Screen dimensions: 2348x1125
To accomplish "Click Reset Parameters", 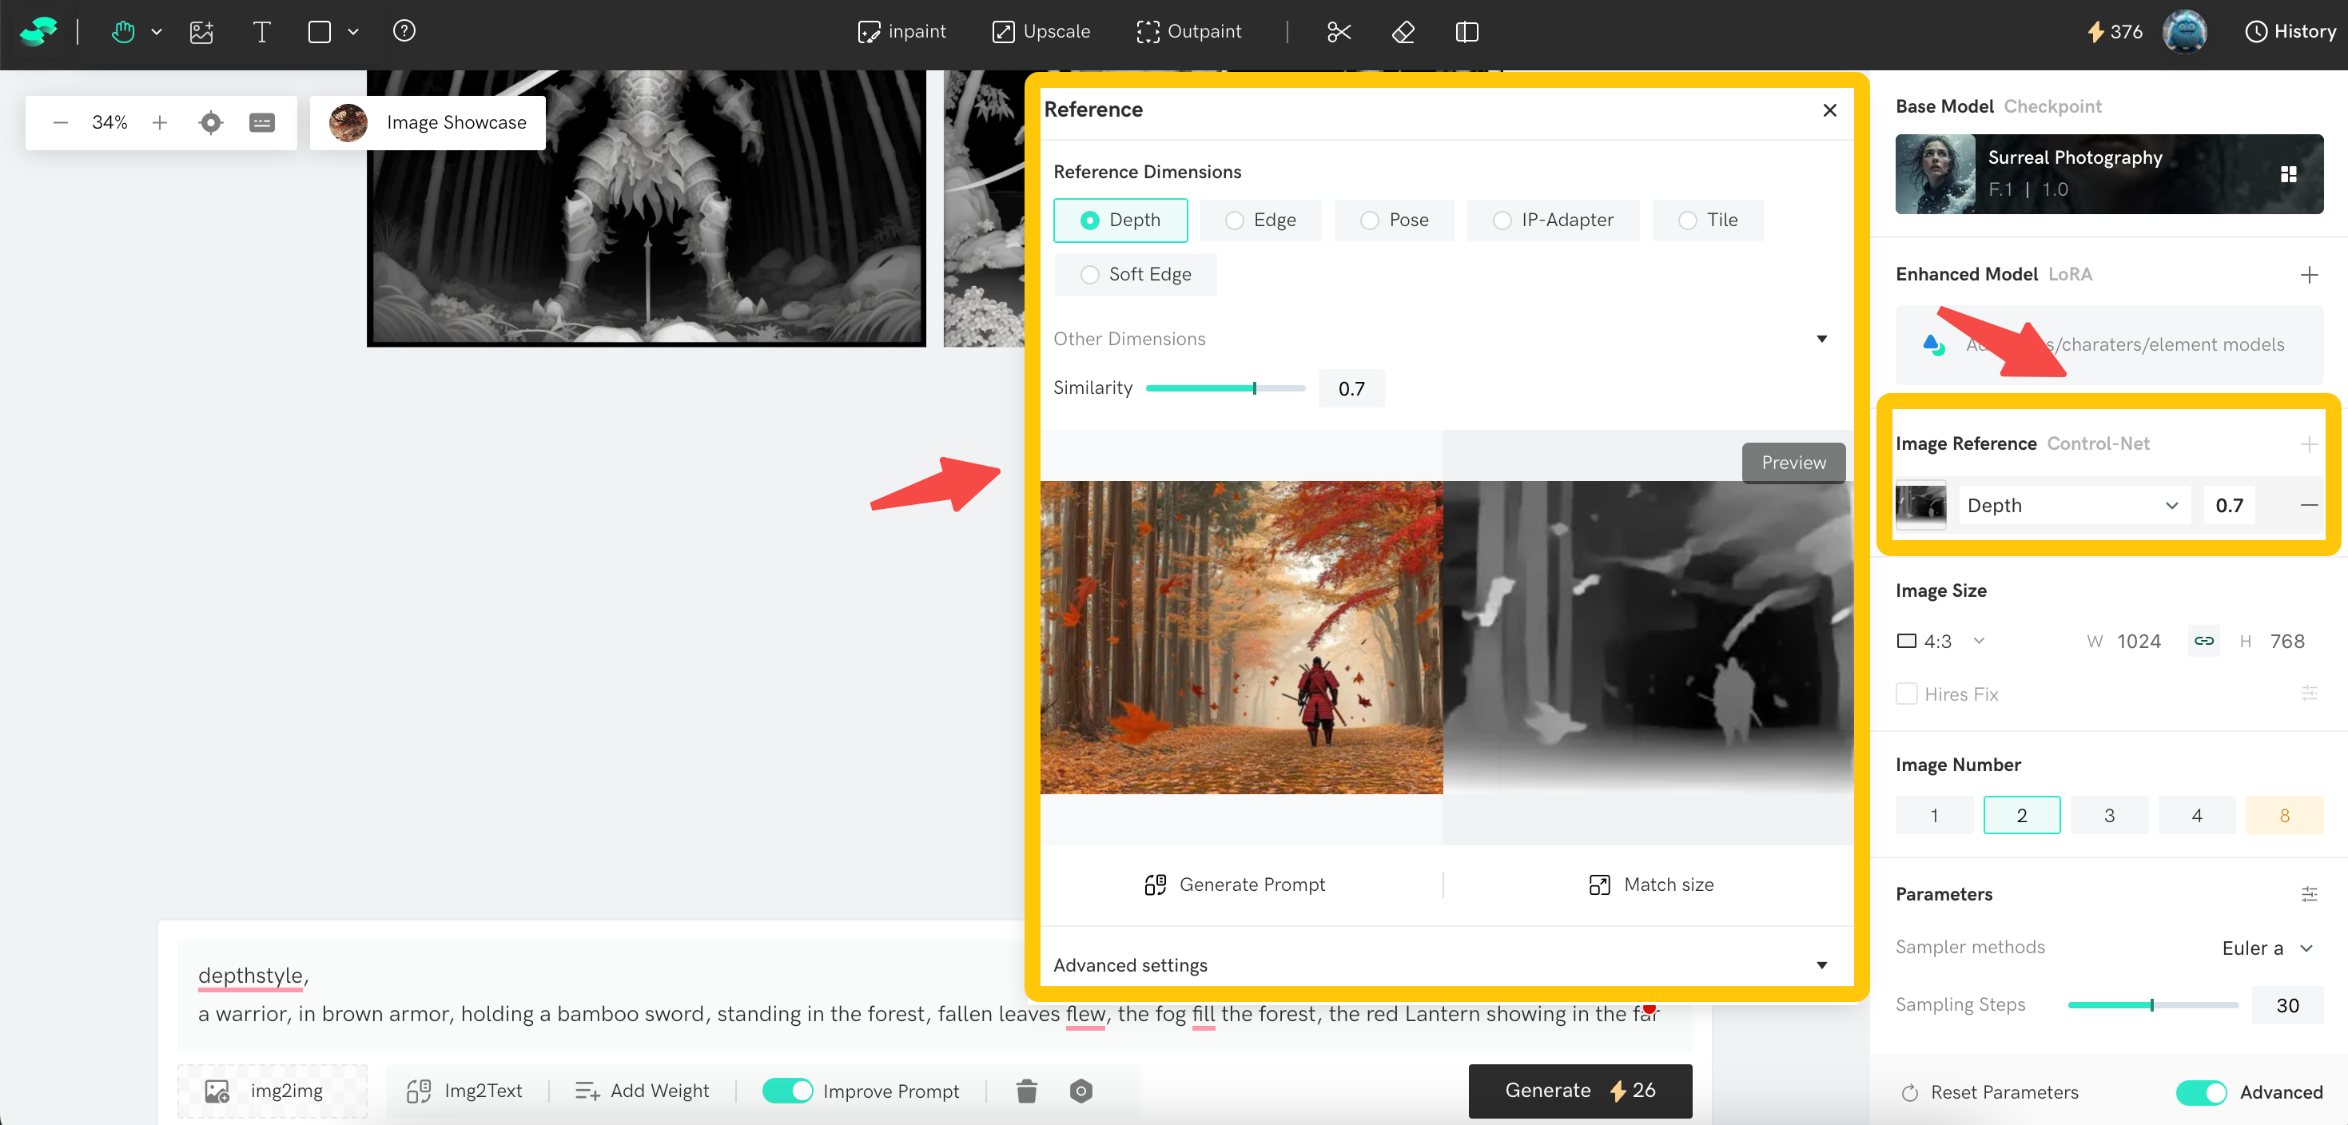I will pyautogui.click(x=1988, y=1091).
